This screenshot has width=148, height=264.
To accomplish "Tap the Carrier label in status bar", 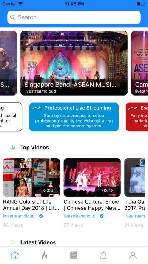I will pos(9,4).
